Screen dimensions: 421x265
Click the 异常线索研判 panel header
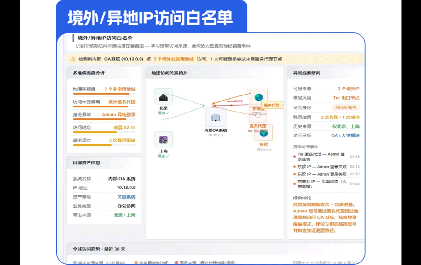coord(326,73)
